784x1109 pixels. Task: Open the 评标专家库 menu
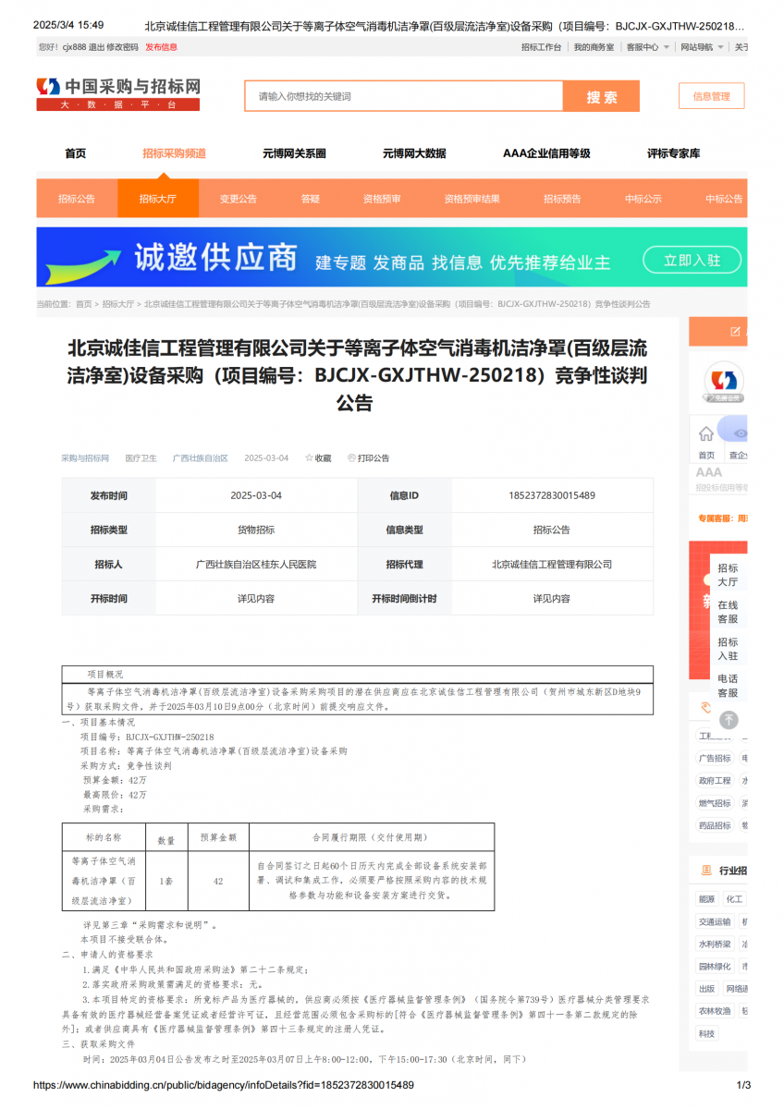(x=673, y=153)
